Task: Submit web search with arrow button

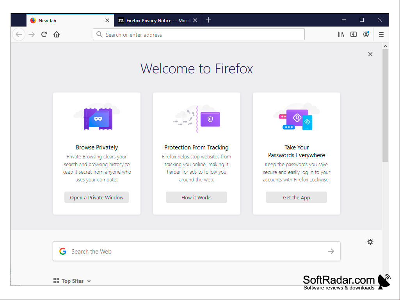Action: (331, 251)
